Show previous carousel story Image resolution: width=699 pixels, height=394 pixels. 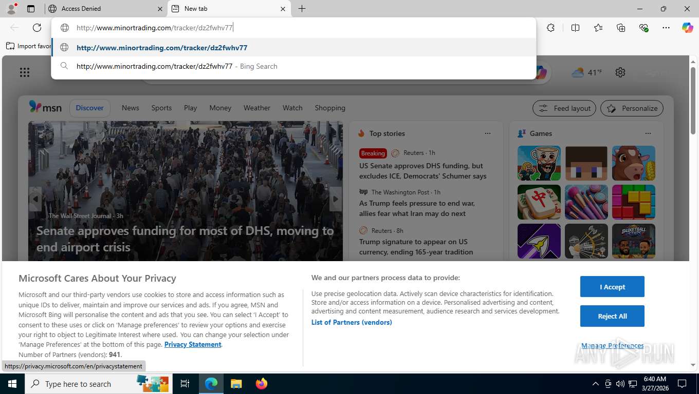(x=35, y=199)
